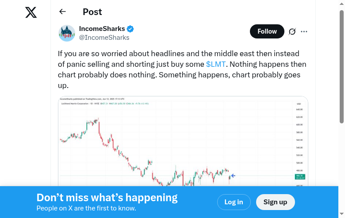
Task: Open the $LMT cashtag link
Action: pos(216,64)
